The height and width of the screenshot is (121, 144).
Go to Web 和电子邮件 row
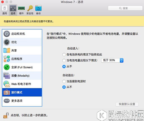(22, 84)
